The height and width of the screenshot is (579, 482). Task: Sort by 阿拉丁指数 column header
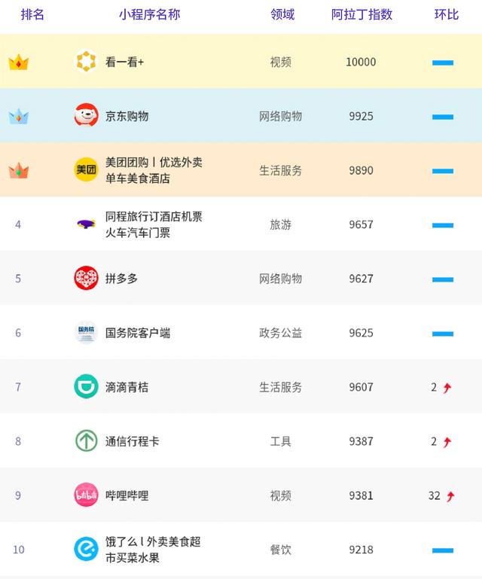click(361, 15)
